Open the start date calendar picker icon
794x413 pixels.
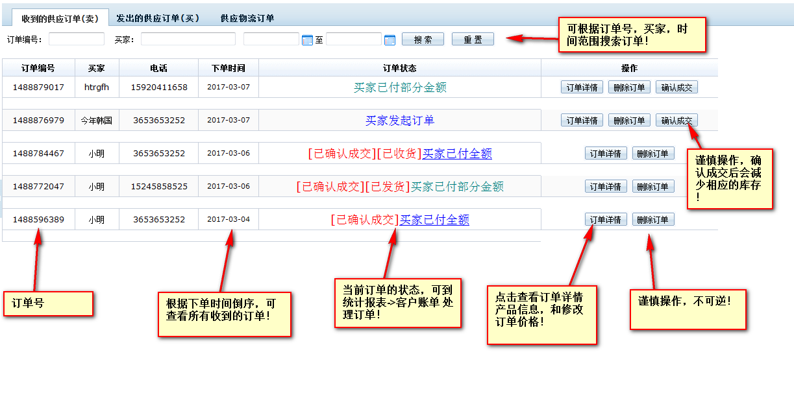(x=308, y=40)
